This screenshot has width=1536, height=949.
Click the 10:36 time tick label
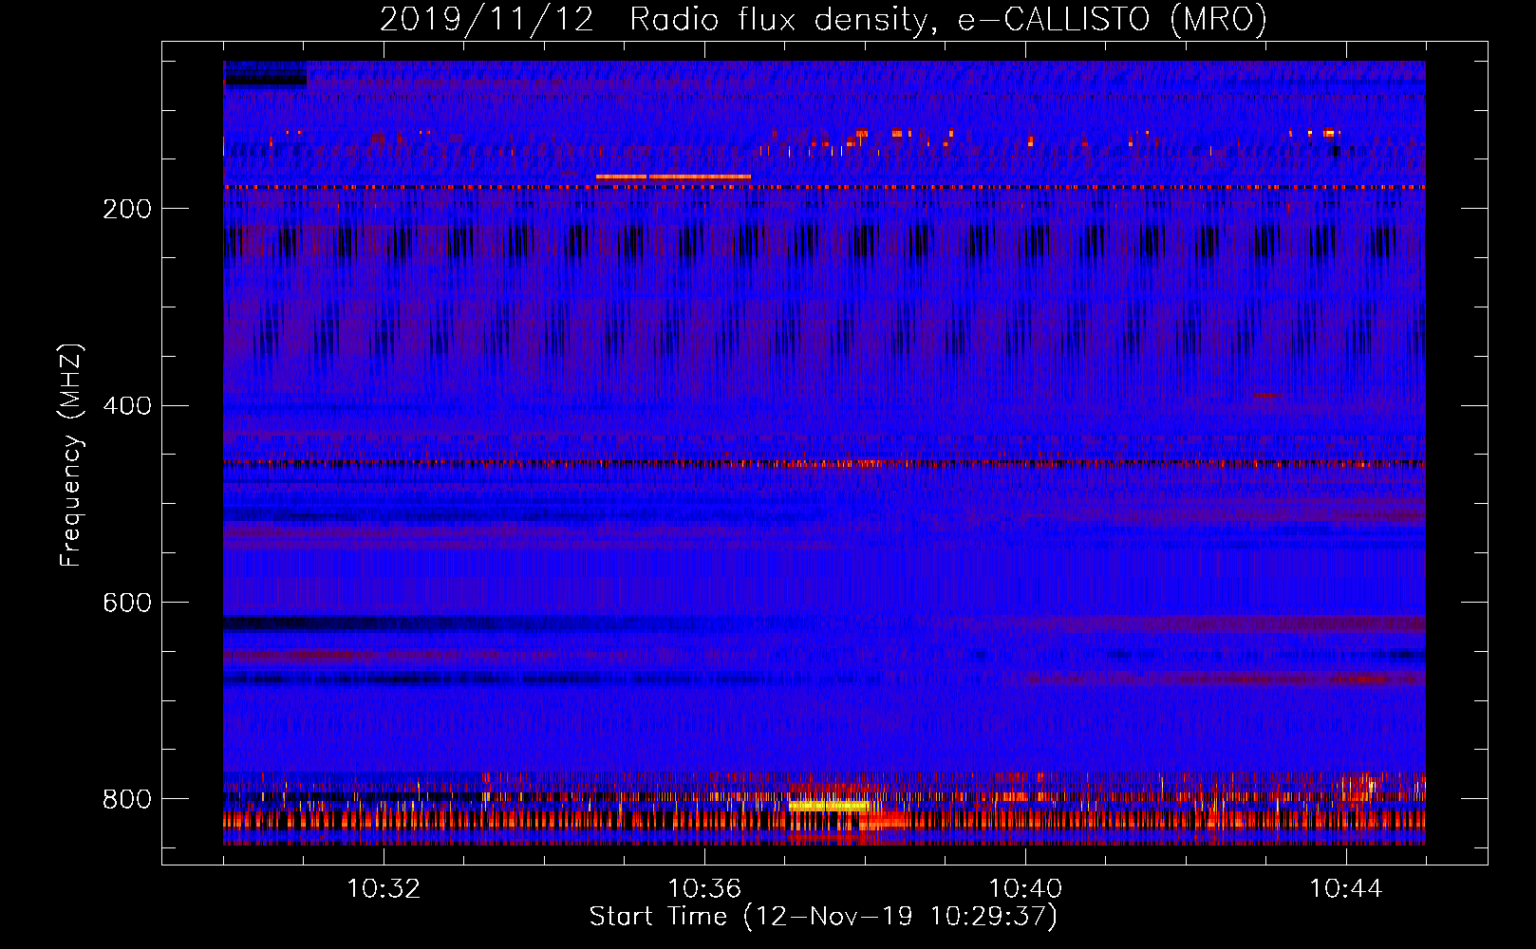(704, 888)
